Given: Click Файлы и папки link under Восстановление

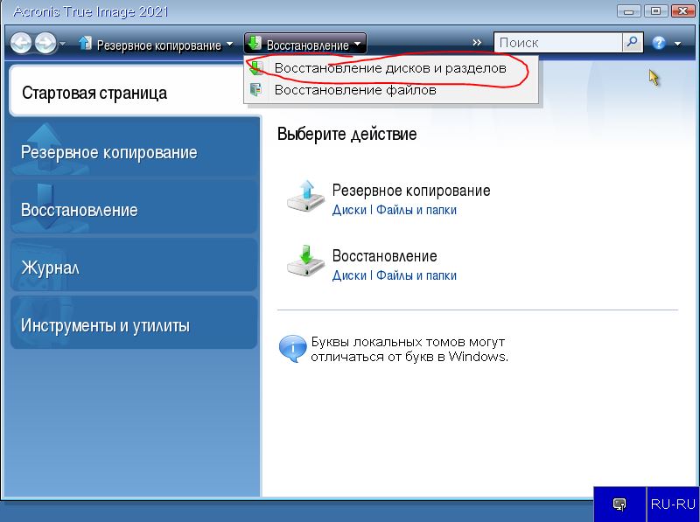Looking at the screenshot, I should click(416, 275).
